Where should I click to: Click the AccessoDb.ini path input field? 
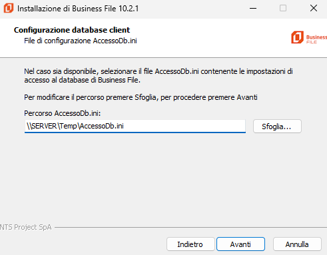pyautogui.click(x=135, y=127)
